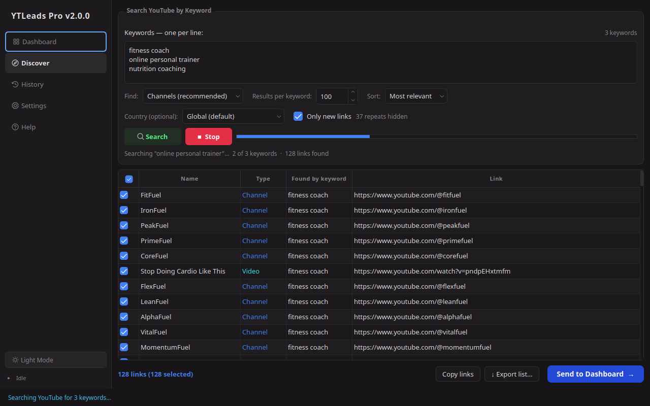Click the Settings gear icon

pyautogui.click(x=15, y=106)
